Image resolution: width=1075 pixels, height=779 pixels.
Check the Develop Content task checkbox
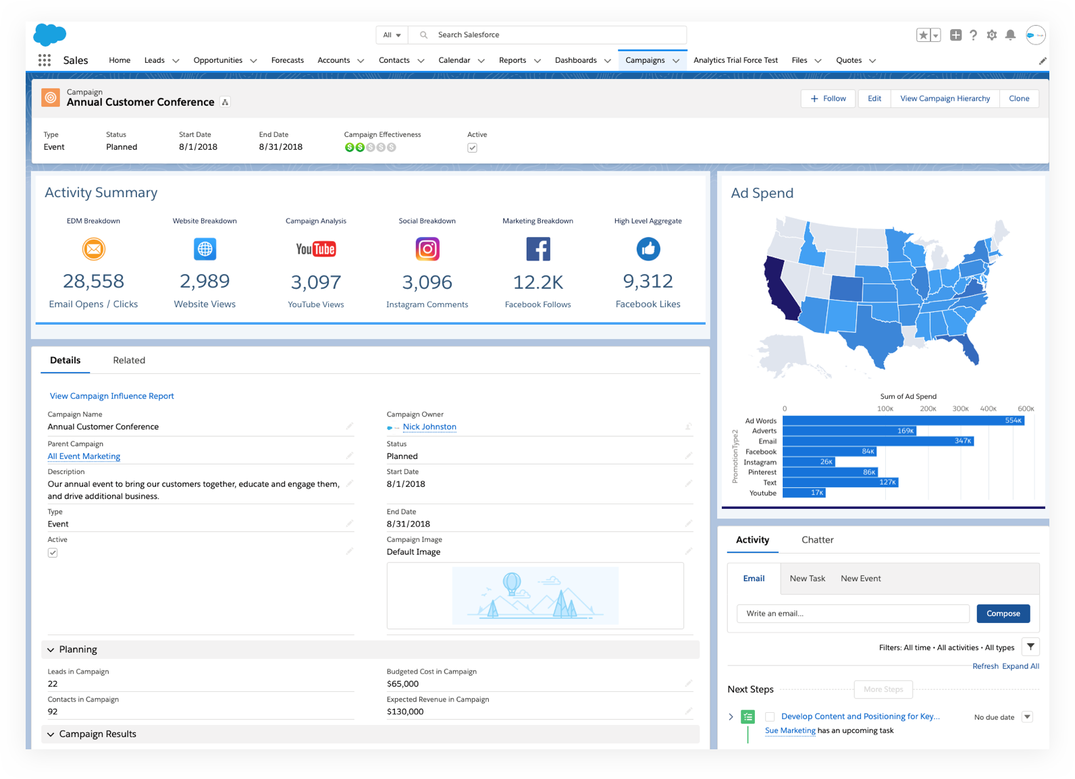coord(770,717)
